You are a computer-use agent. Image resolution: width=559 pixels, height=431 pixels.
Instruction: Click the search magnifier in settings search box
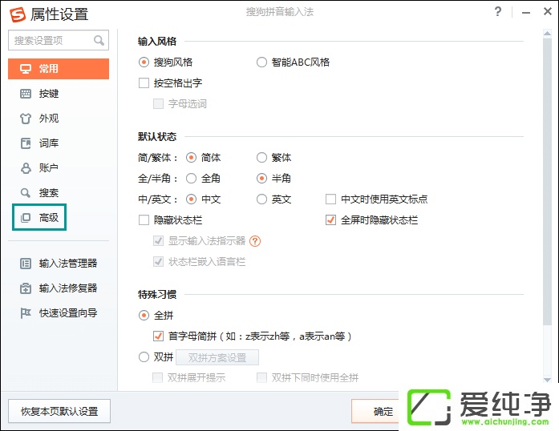(x=99, y=40)
